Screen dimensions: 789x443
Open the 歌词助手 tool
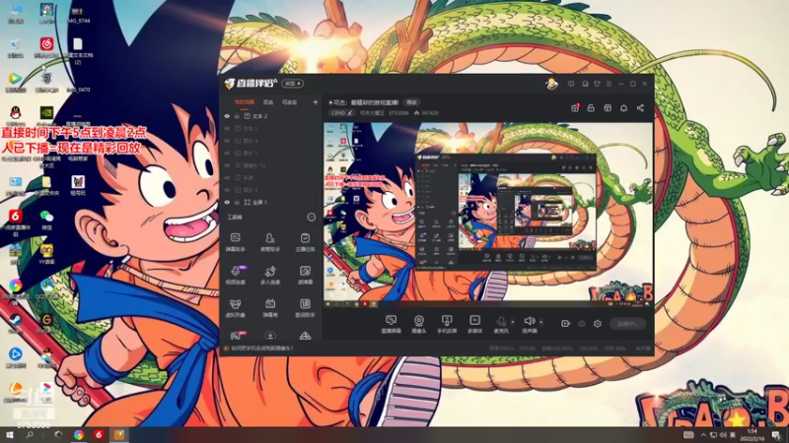point(305,308)
